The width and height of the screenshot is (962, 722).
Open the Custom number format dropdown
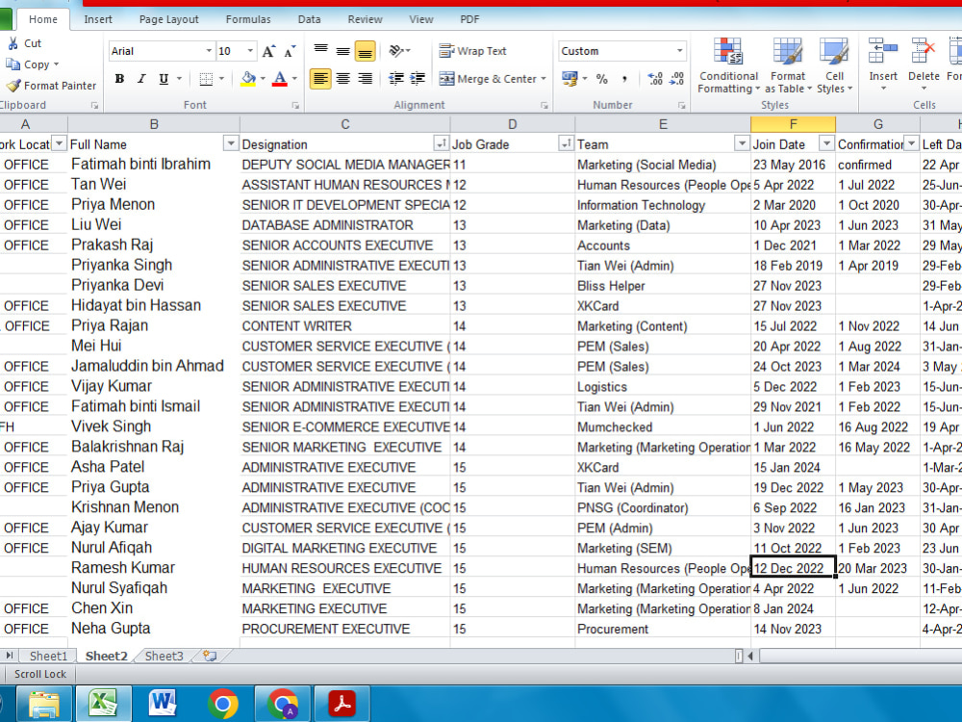coord(680,51)
